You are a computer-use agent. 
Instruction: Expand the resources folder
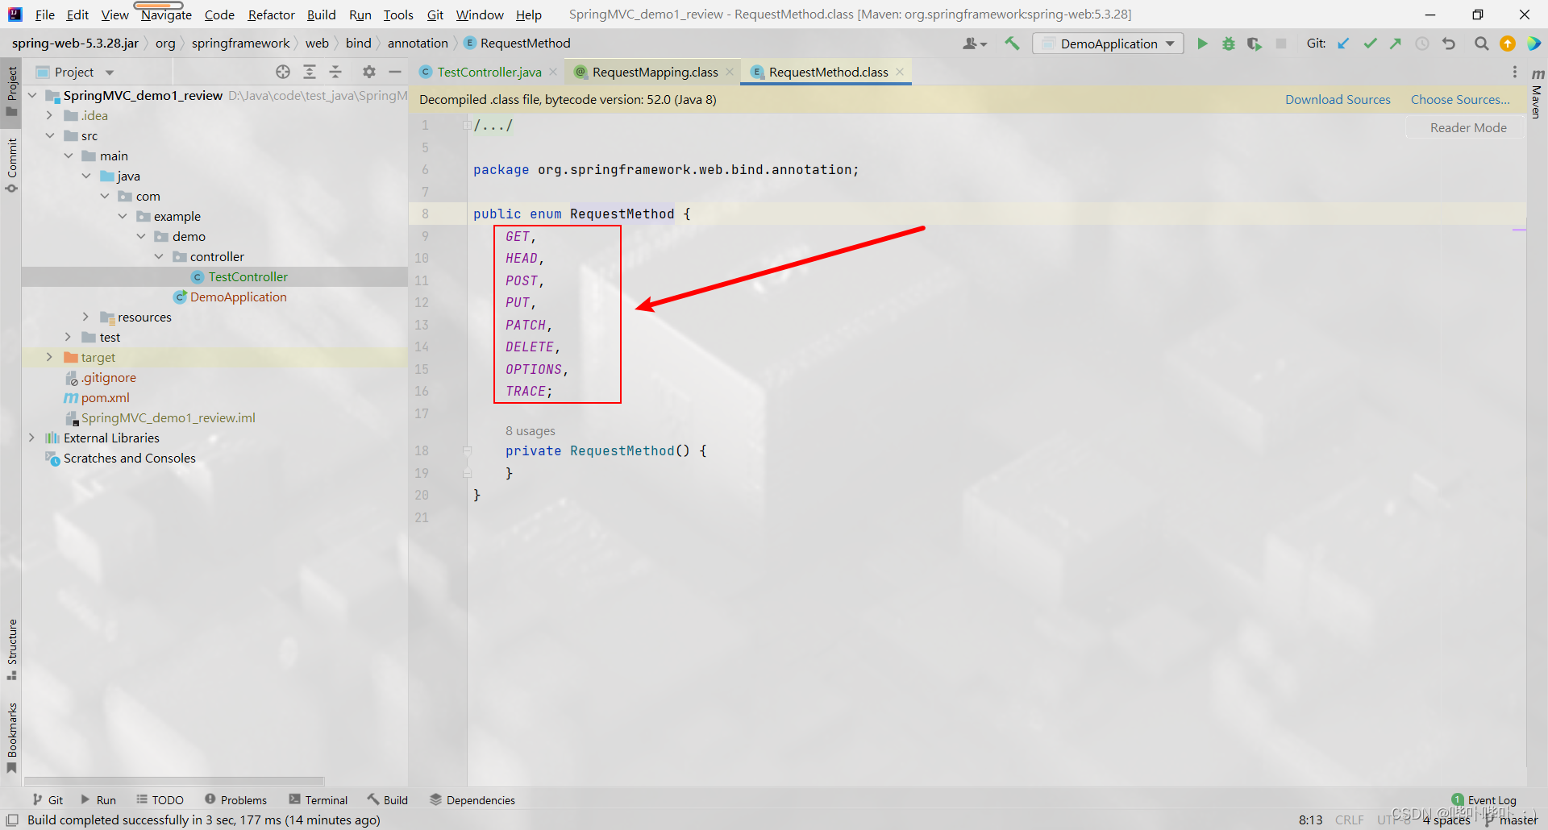86,317
